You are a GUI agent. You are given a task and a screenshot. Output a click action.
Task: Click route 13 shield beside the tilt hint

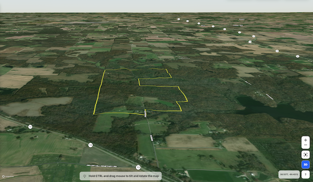click(x=138, y=168)
